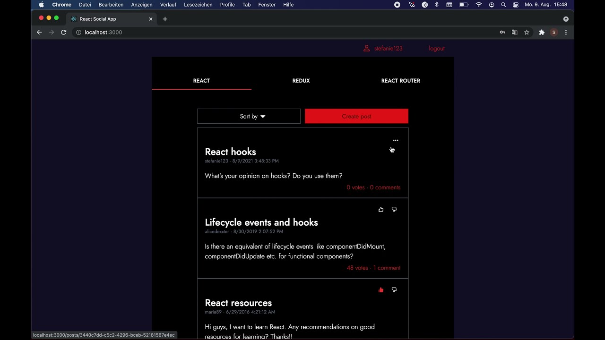The height and width of the screenshot is (340, 605).
Task: Close the React Social App tab
Action: [x=151, y=19]
